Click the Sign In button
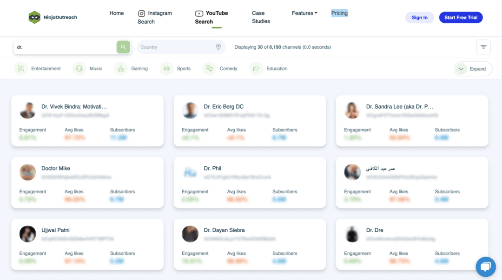The height and width of the screenshot is (280, 502). pos(419,18)
